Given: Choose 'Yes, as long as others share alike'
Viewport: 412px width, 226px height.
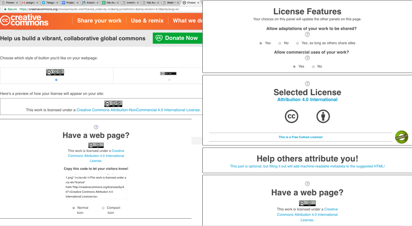Looking at the screenshot, I should pos(297,43).
